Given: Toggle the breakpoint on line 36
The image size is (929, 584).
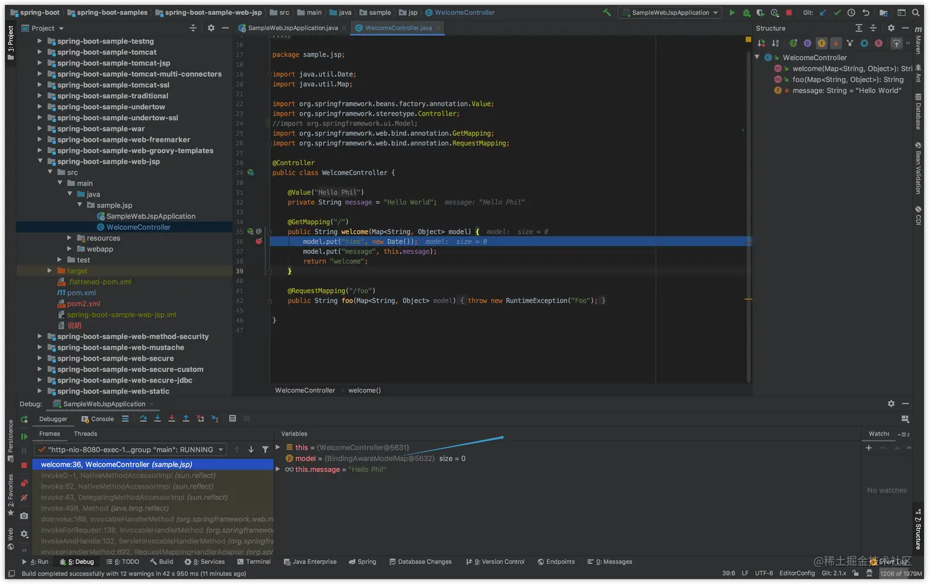Looking at the screenshot, I should pos(259,241).
